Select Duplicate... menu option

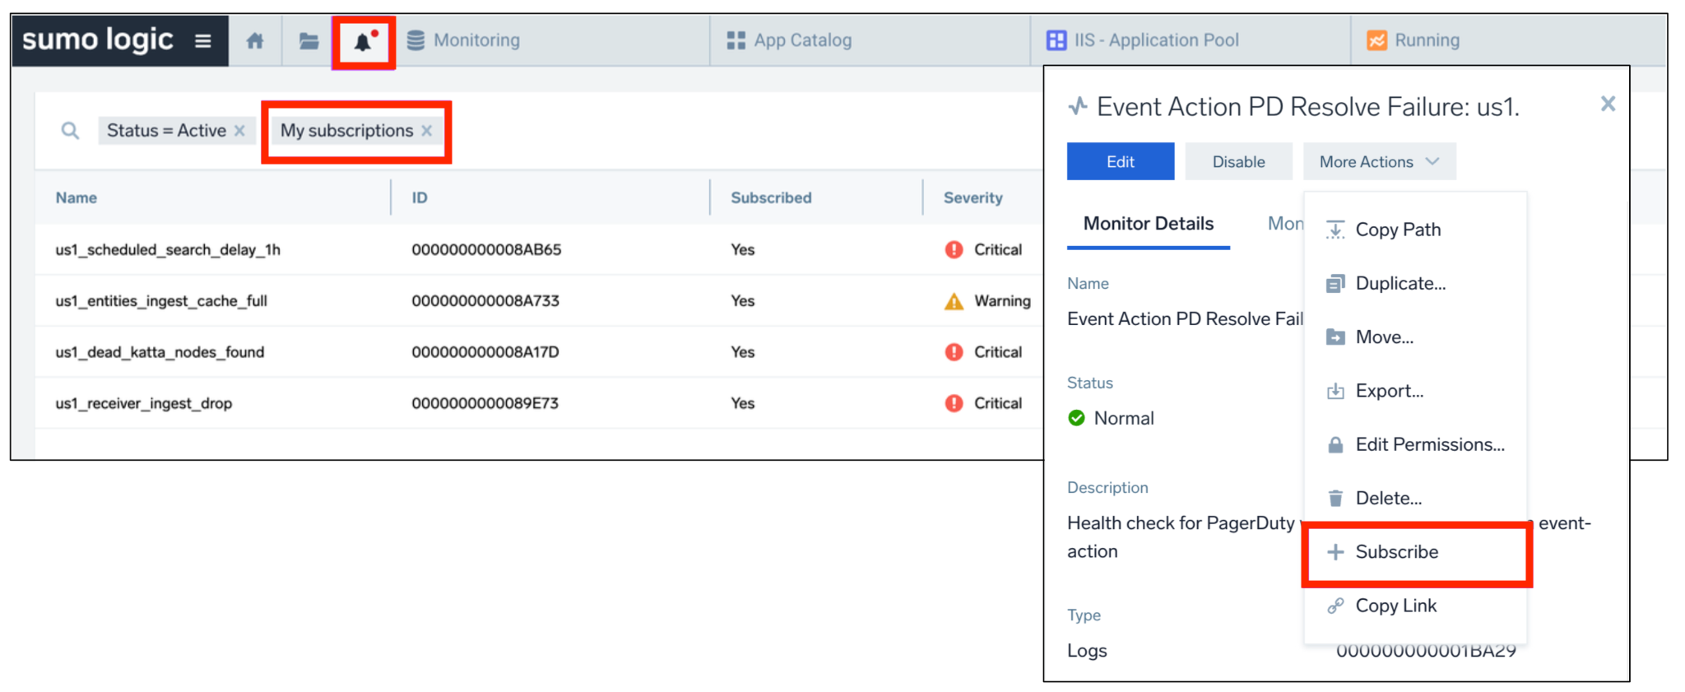[1400, 284]
